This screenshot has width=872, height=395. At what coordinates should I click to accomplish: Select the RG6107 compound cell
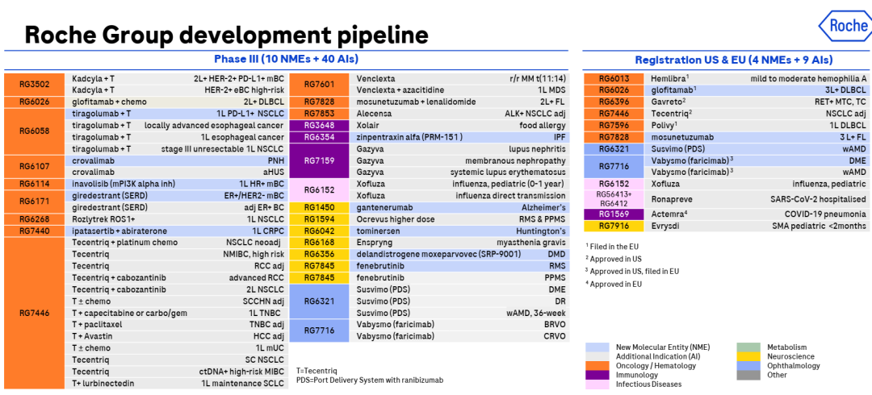[35, 166]
